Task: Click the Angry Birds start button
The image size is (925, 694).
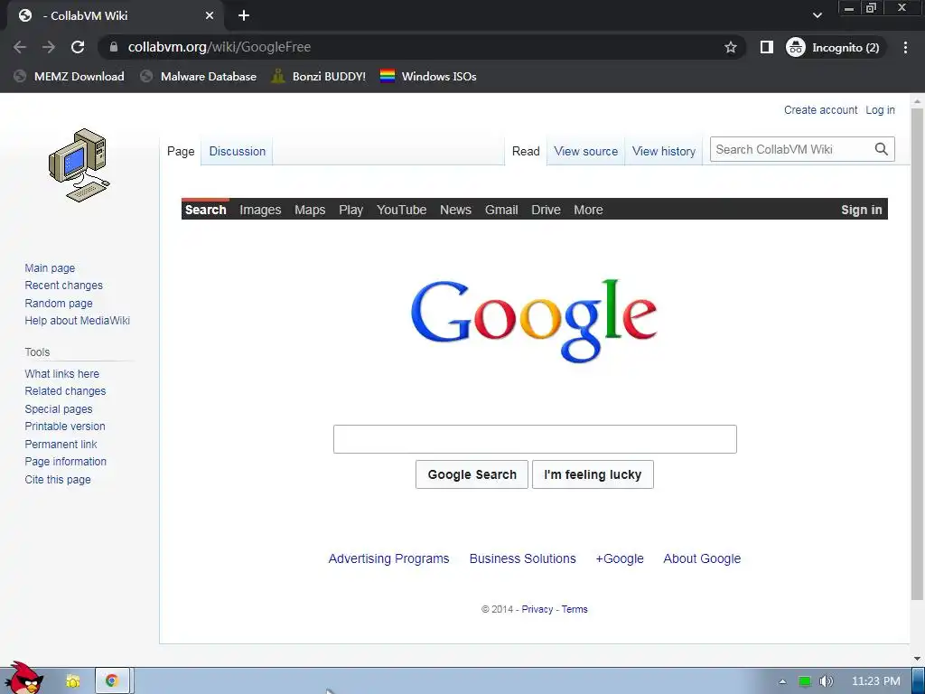Action: (x=24, y=679)
